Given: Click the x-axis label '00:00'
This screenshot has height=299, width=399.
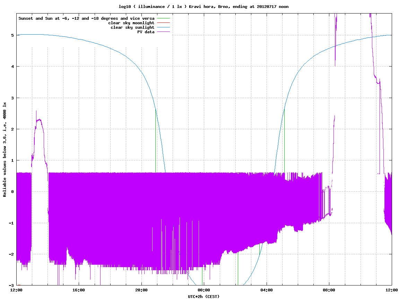Looking at the screenshot, I should tap(204, 290).
